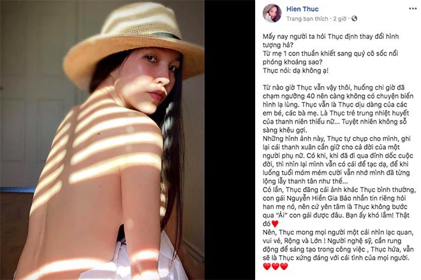The width and height of the screenshot is (421, 280).
Task: Click the black area right of photo
Action: coord(230,140)
